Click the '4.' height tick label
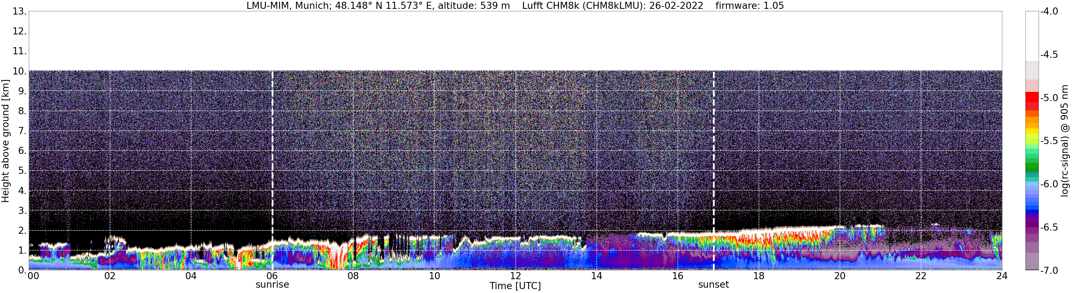Image resolution: width=1072 pixels, height=293 pixels. pos(22,190)
